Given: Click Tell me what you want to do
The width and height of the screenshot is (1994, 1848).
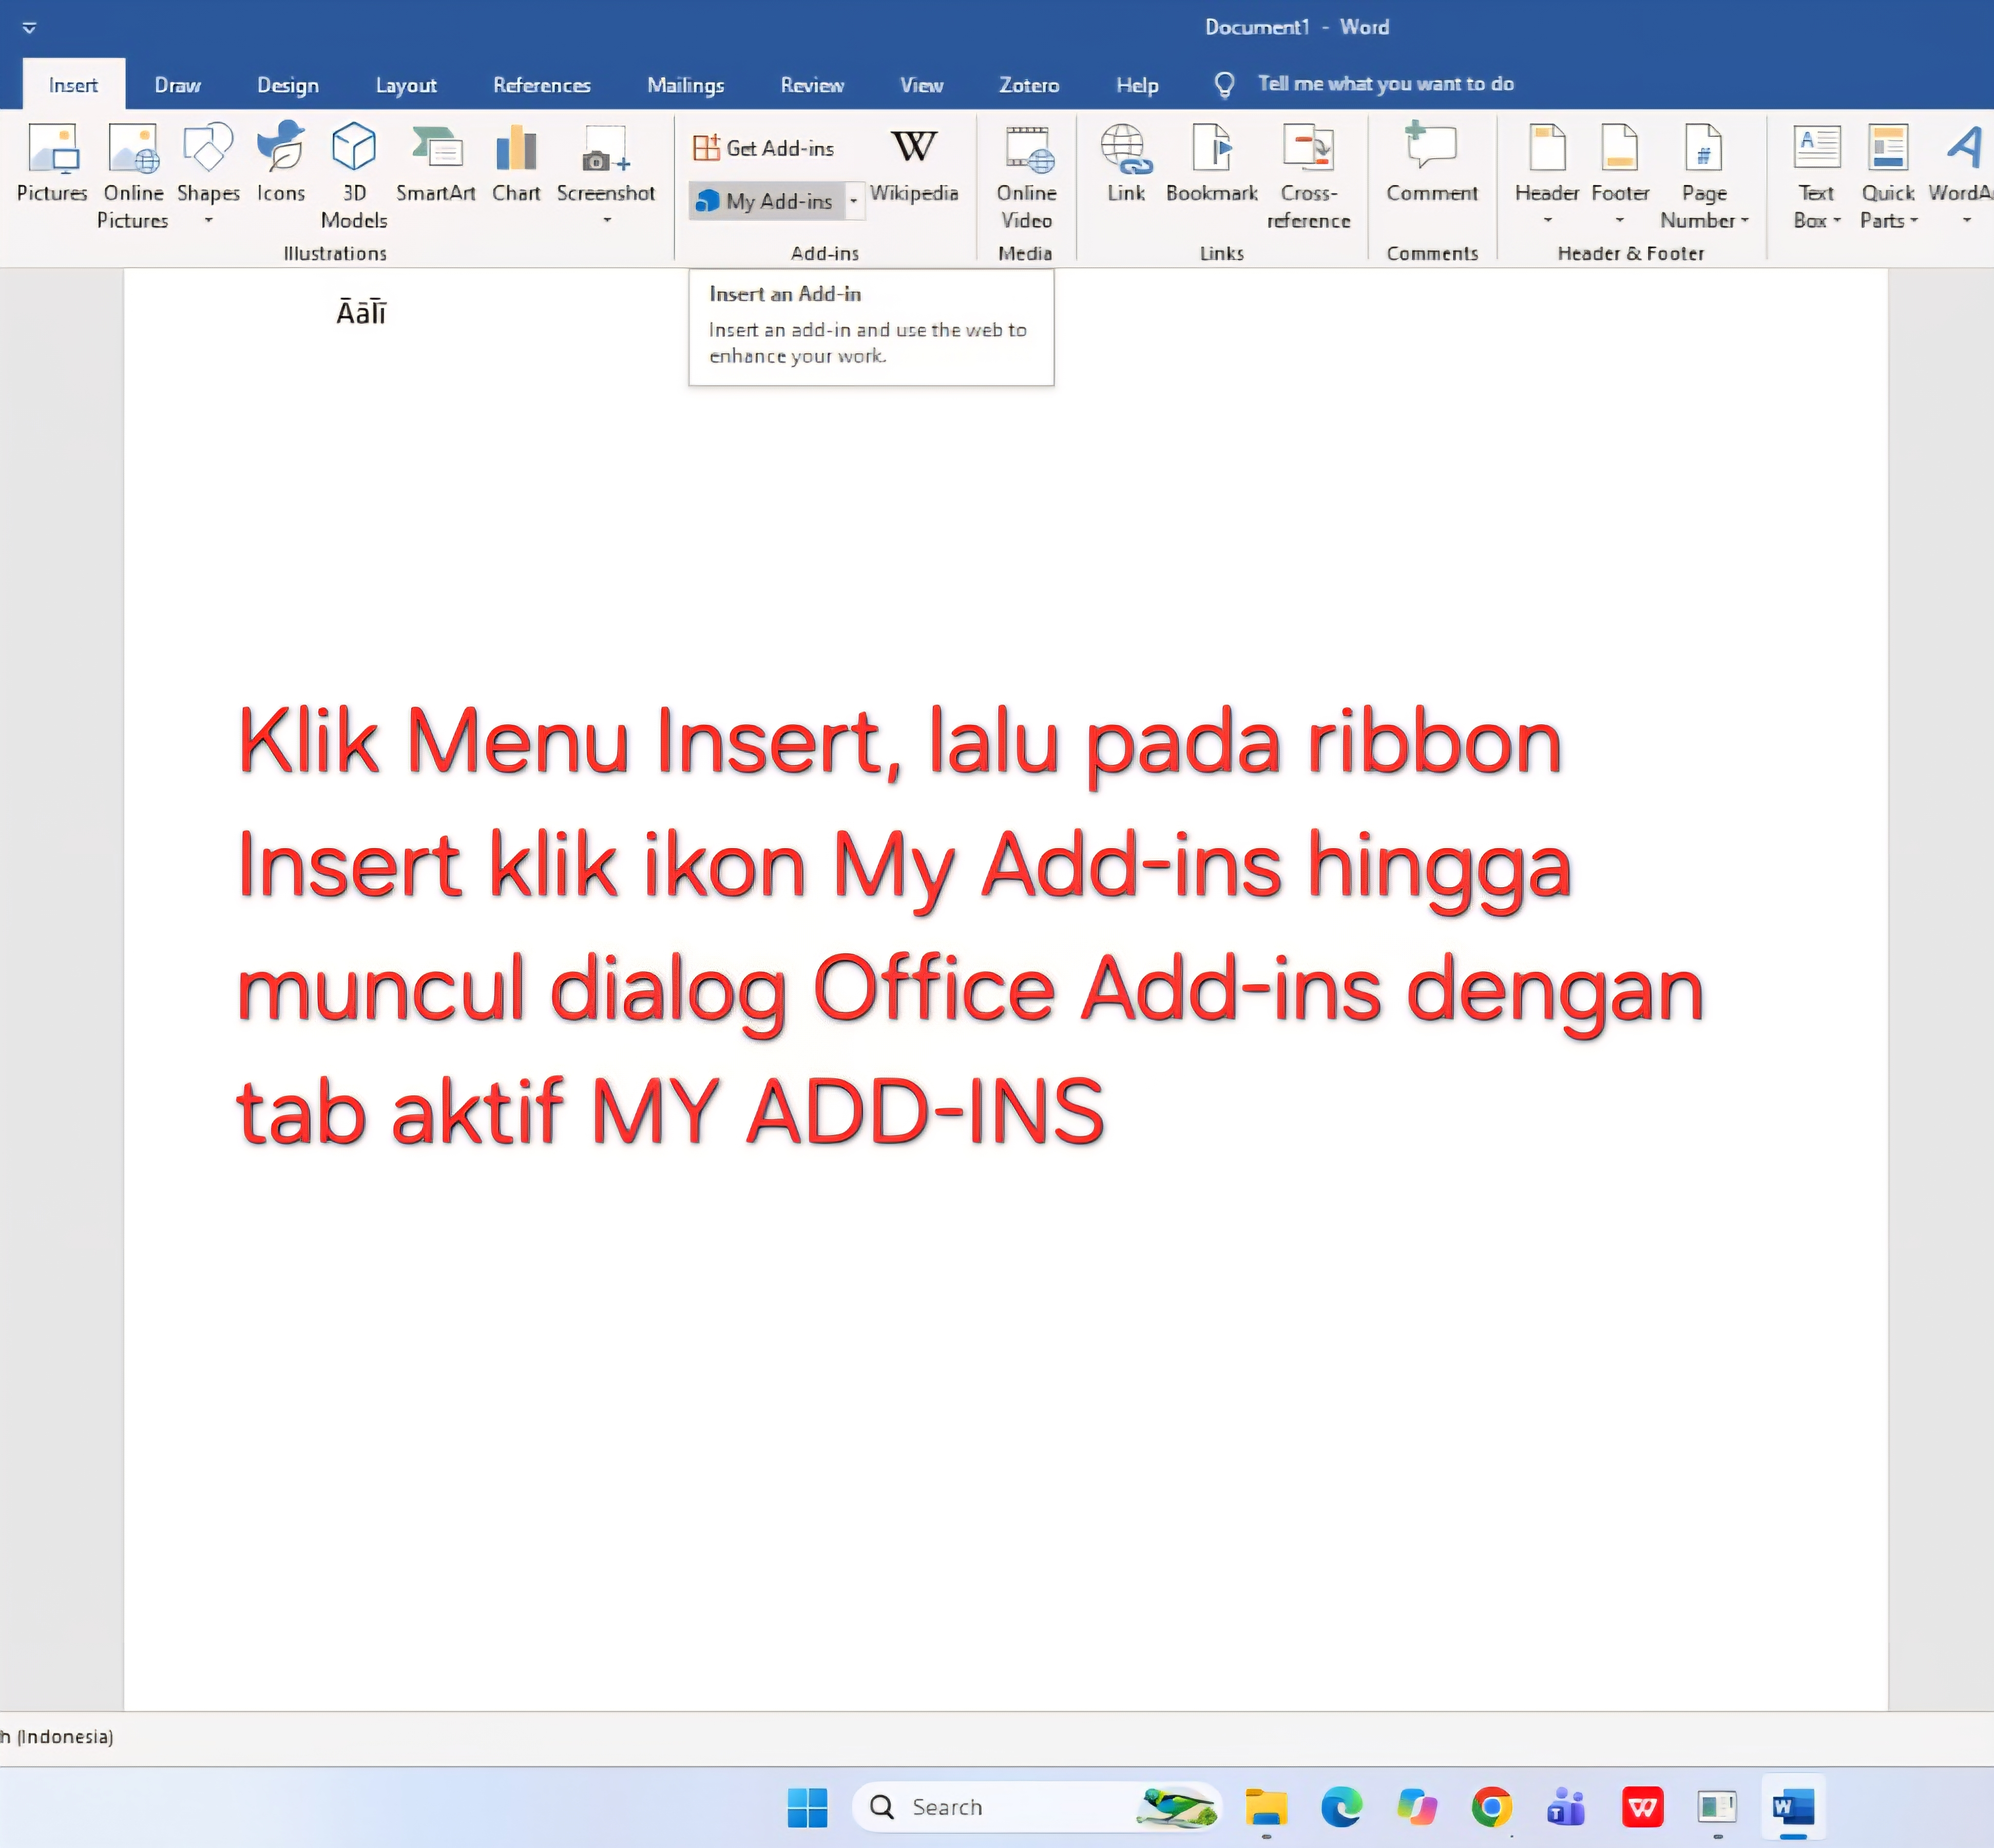Looking at the screenshot, I should (x=1385, y=84).
